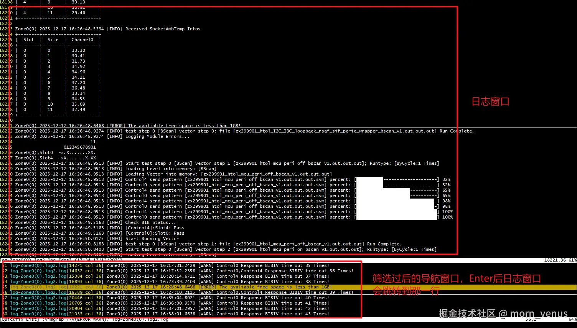
Task: Click the "Check BIB Status..." log line
Action: tap(95, 222)
